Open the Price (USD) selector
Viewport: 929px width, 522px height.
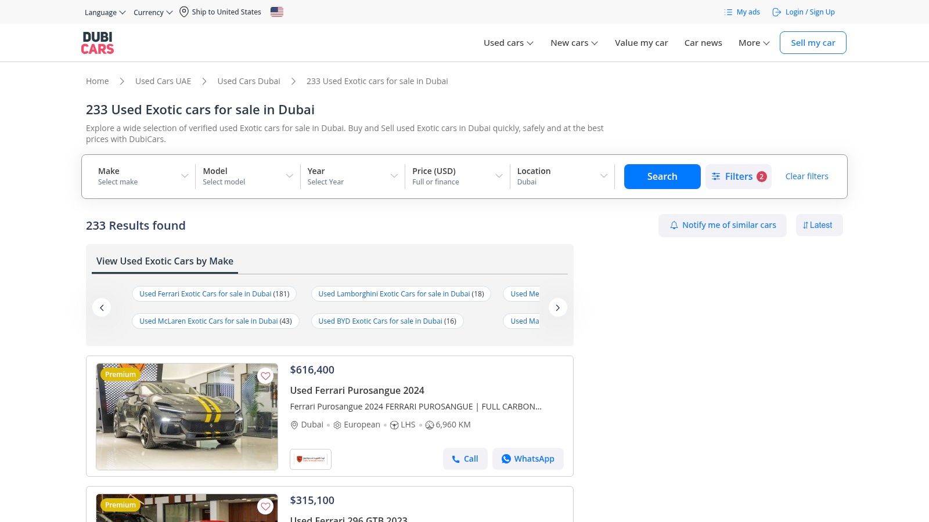[458, 176]
